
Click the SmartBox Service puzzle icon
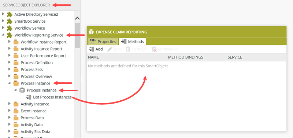point(10,22)
